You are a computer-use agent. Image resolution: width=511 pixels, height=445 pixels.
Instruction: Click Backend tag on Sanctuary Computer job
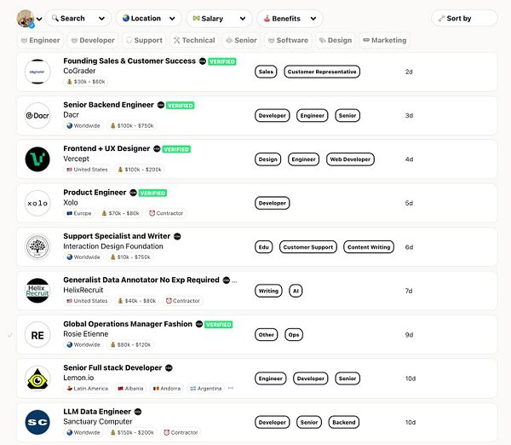344,422
